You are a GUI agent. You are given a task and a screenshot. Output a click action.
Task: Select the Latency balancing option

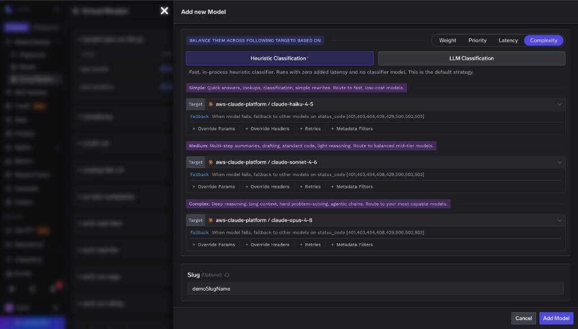pos(508,41)
